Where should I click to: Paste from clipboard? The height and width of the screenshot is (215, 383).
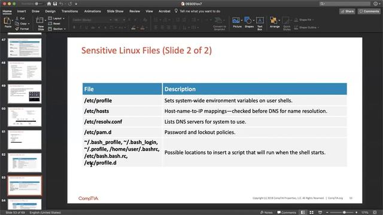pyautogui.click(x=8, y=23)
